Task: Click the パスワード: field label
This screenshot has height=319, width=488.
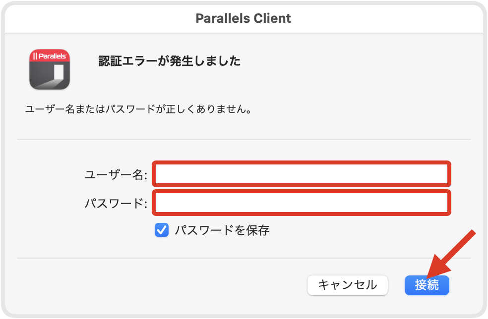Action: (116, 204)
